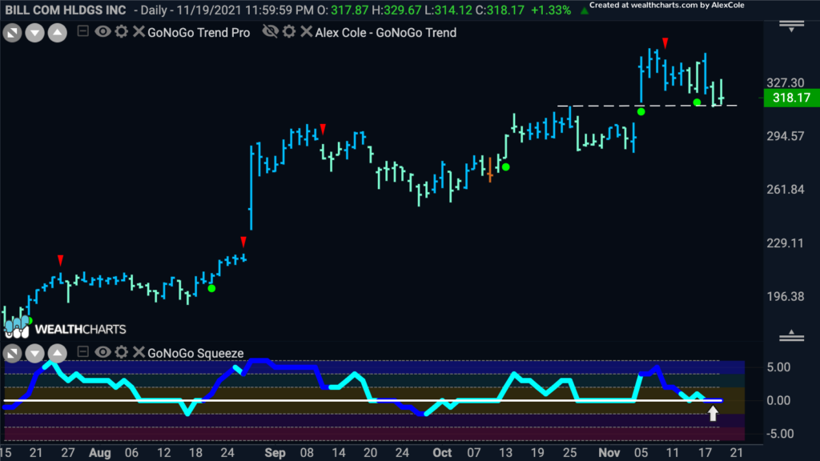This screenshot has height=461, width=820.
Task: Click the 0.00 squeeze axis label
Action: [778, 401]
